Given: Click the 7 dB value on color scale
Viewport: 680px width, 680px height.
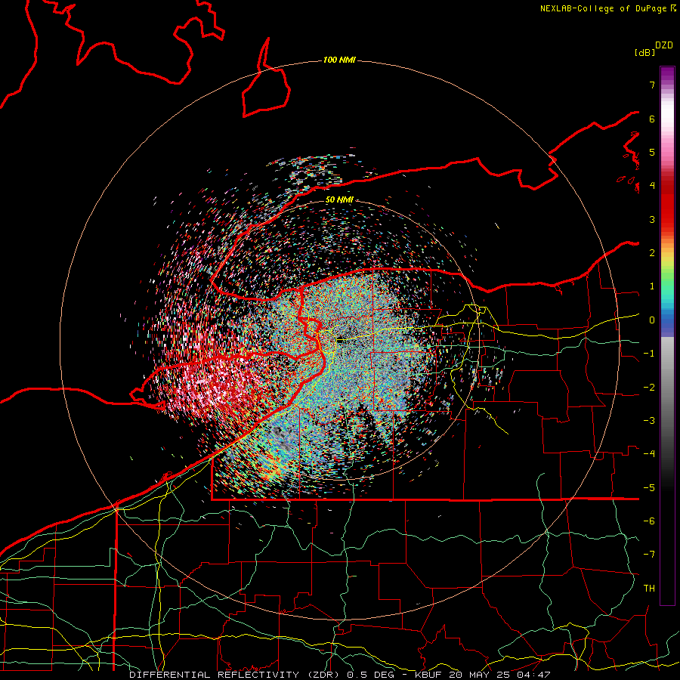Looking at the screenshot, I should click(x=652, y=85).
